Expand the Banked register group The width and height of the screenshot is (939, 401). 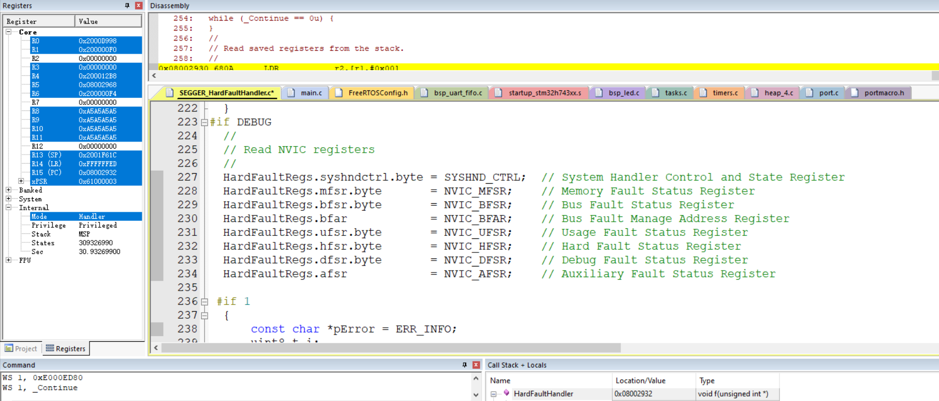9,190
